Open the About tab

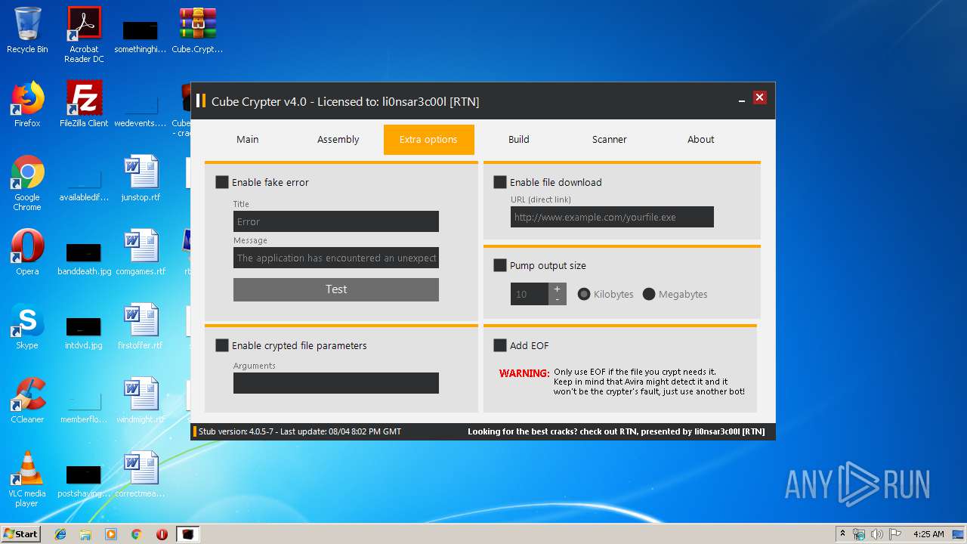point(701,140)
